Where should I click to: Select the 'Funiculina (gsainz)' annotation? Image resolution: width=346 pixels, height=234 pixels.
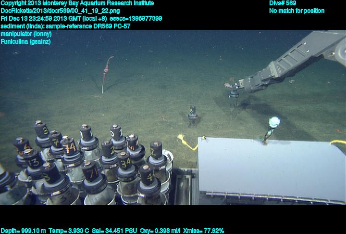[26, 42]
